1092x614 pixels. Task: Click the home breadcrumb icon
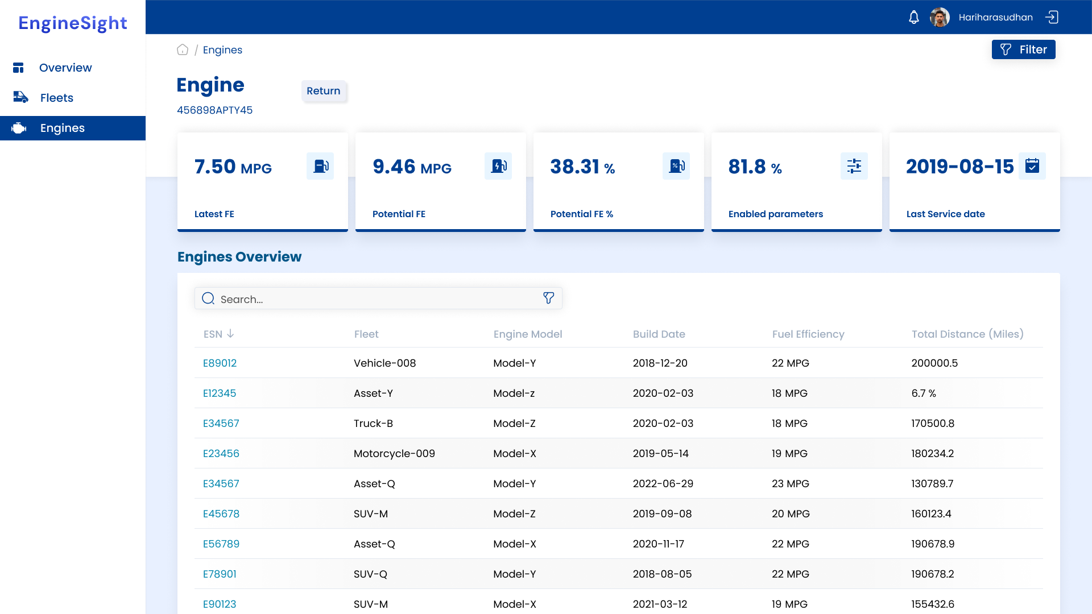[x=183, y=50]
